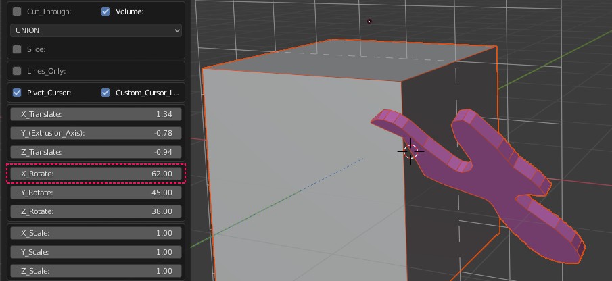Click the top face of the cube
This screenshot has width=612, height=281.
pos(352,59)
